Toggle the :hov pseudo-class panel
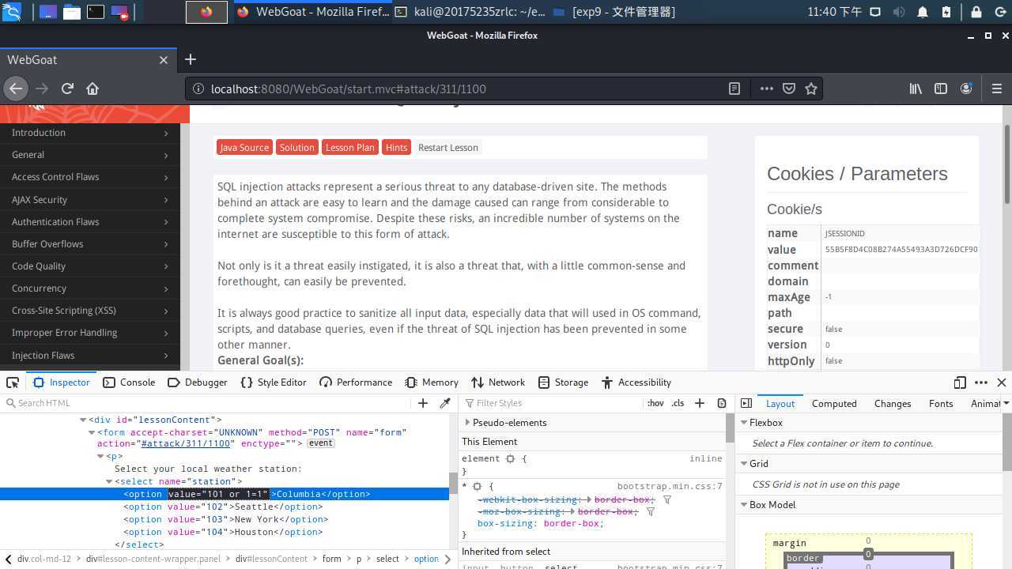The height and width of the screenshot is (569, 1012). (x=656, y=403)
